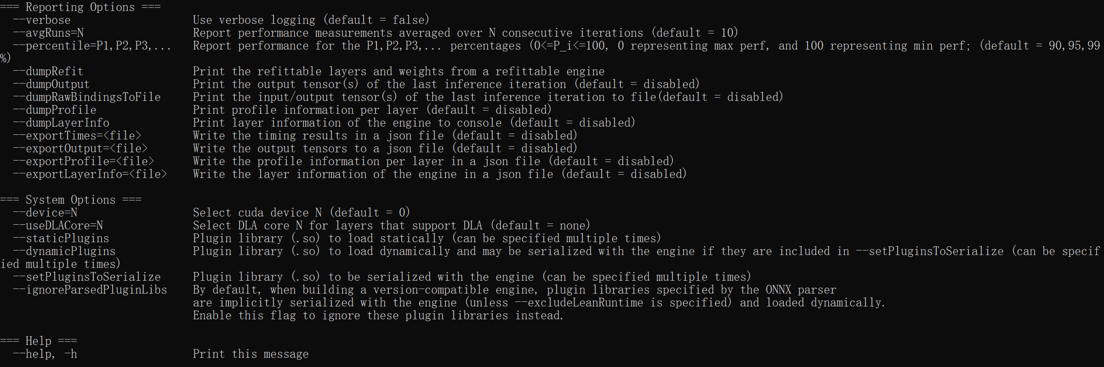Click the --ignoreParsedPluginLibs option
This screenshot has height=367, width=1104.
[90, 290]
